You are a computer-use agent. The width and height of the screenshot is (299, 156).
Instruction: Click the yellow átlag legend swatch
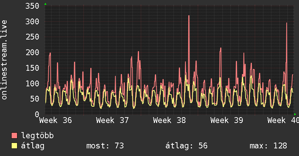tap(14, 146)
